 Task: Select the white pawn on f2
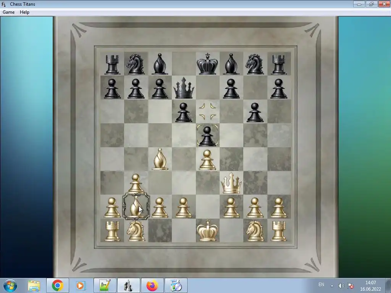(231, 208)
